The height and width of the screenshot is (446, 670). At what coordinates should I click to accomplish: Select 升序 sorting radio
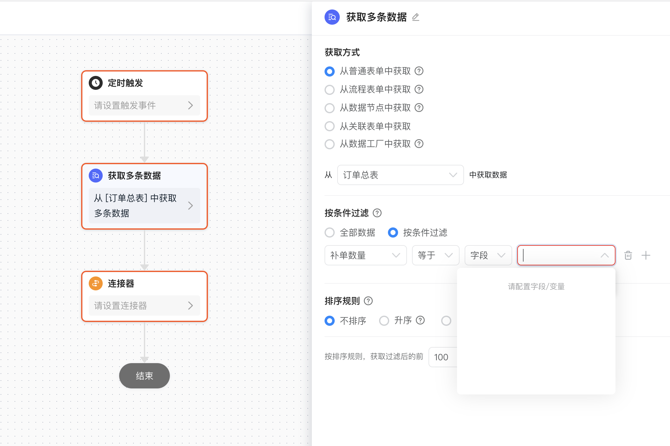click(384, 321)
